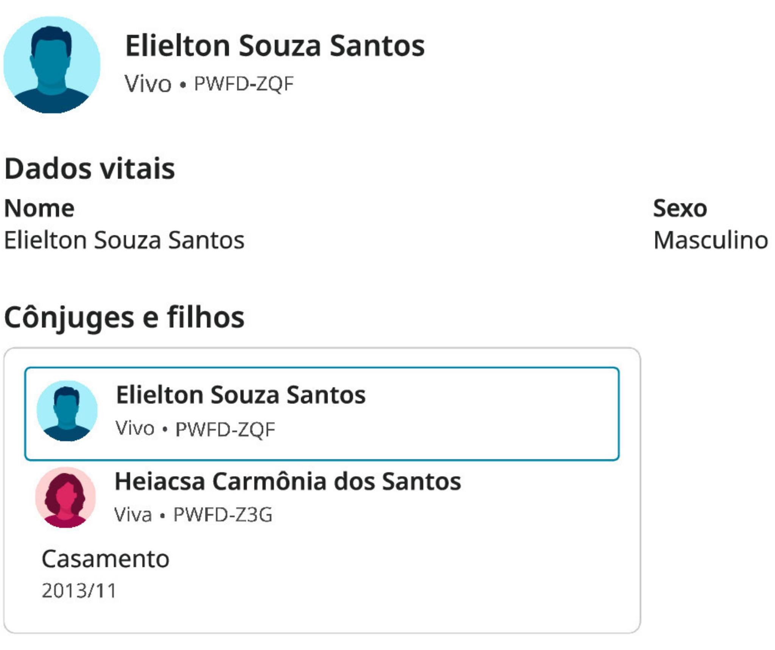Image resolution: width=775 pixels, height=650 pixels.
Task: Click the large male profile avatar at top
Action: [52, 65]
